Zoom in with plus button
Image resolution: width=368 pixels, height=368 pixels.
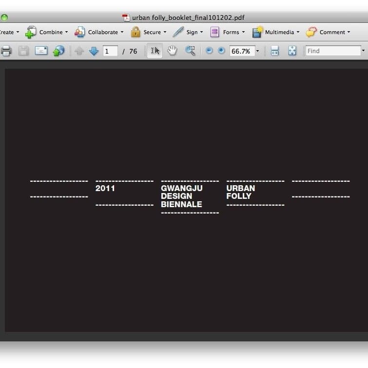point(221,51)
